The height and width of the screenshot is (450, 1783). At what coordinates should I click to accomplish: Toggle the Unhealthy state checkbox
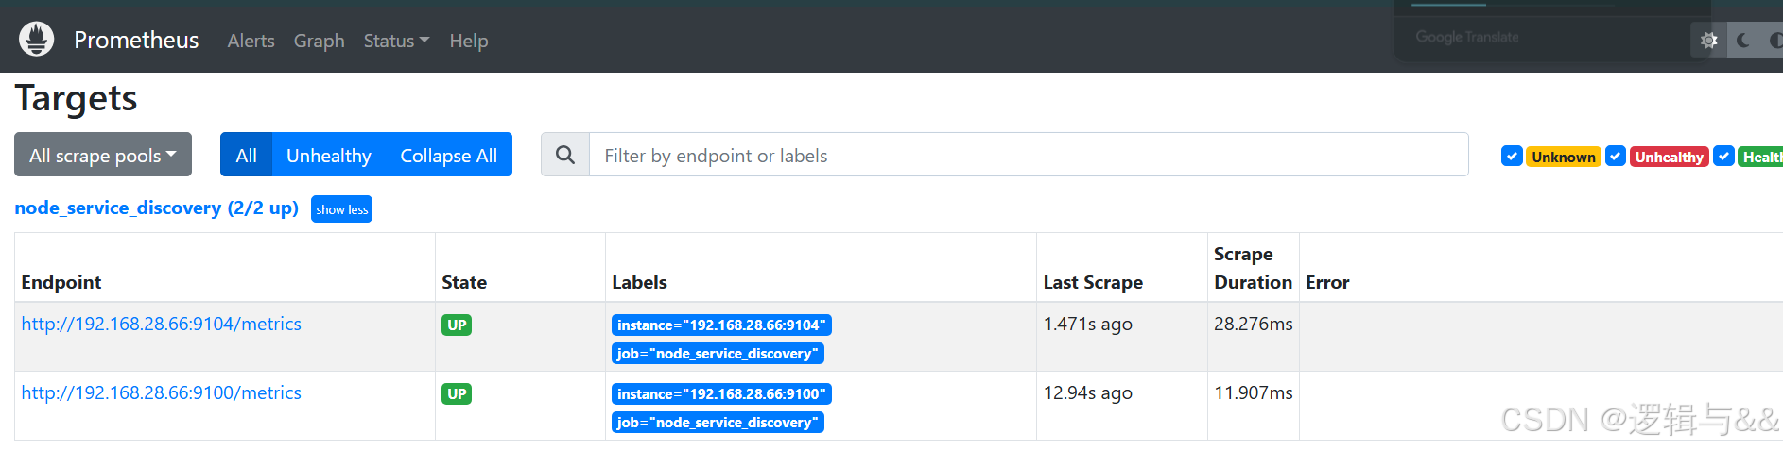(1616, 157)
